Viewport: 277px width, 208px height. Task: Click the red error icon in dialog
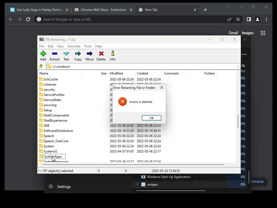tap(123, 102)
